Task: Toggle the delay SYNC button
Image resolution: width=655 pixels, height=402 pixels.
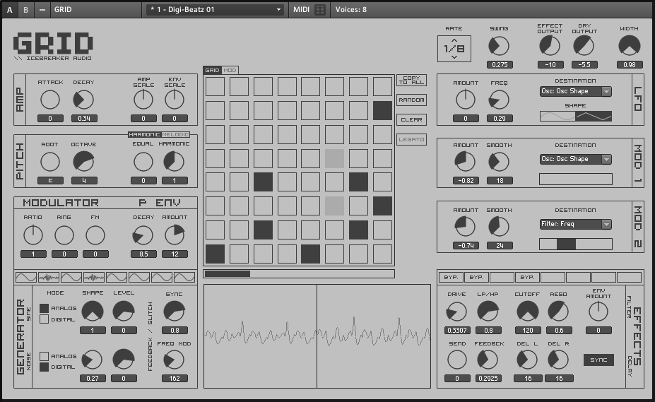Action: coord(598,360)
